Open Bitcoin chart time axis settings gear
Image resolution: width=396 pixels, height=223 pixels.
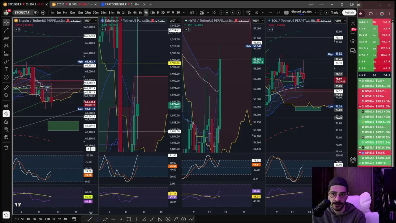click(x=91, y=212)
